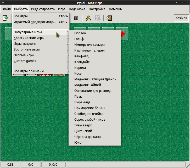The image size is (190, 168).
Task: Click the window menu icon in the title bar
Action: click(3, 2)
